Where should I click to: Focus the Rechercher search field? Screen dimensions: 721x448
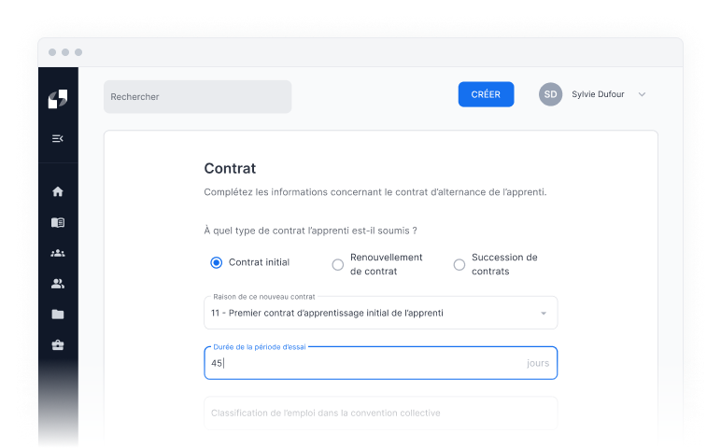coord(197,97)
